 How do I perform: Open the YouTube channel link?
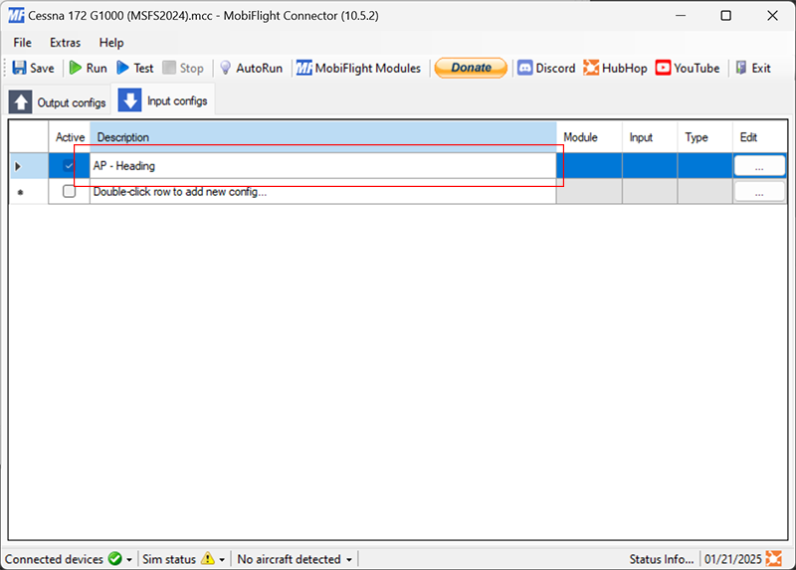688,68
